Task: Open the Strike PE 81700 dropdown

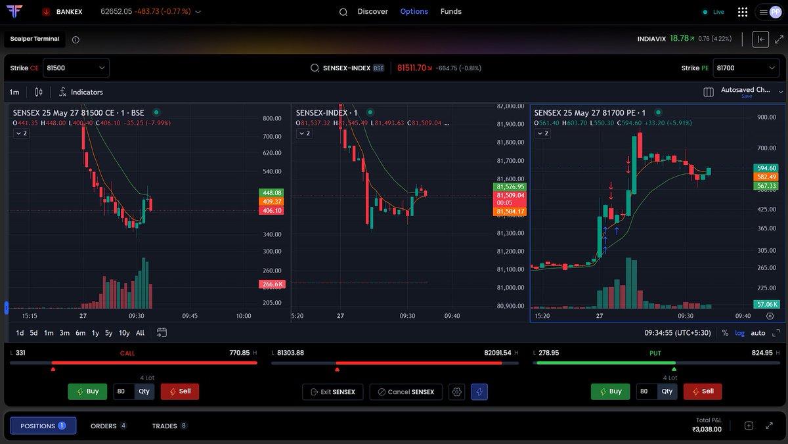Action: tap(746, 68)
